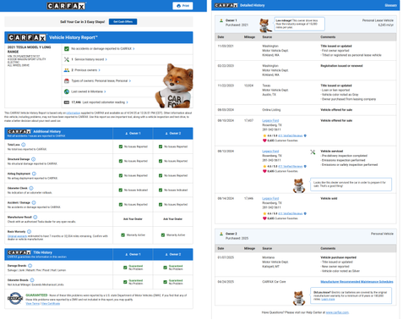Click the Airbag Deployment info icon

coord(34,174)
